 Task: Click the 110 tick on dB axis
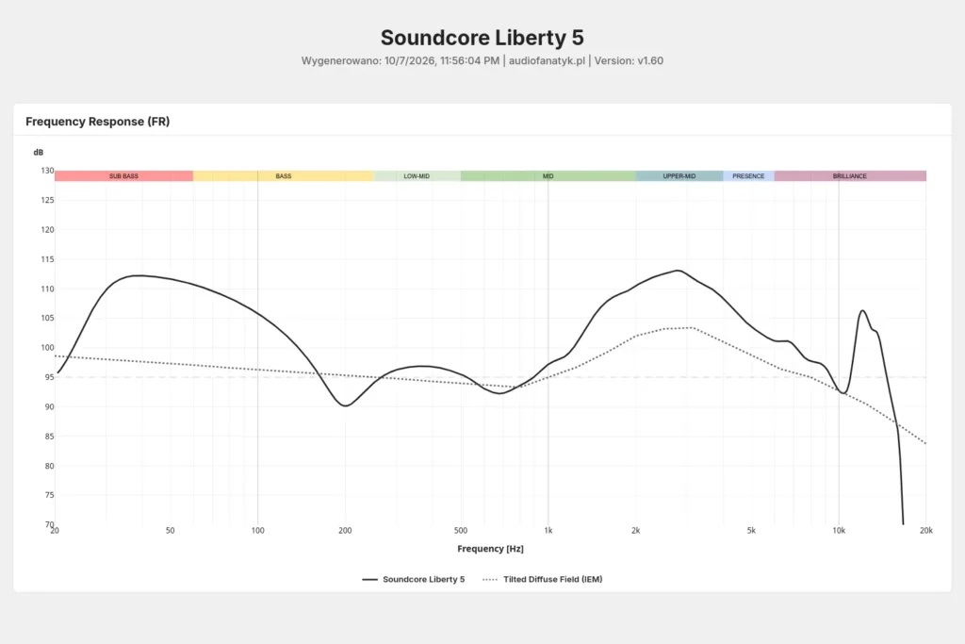(x=47, y=289)
